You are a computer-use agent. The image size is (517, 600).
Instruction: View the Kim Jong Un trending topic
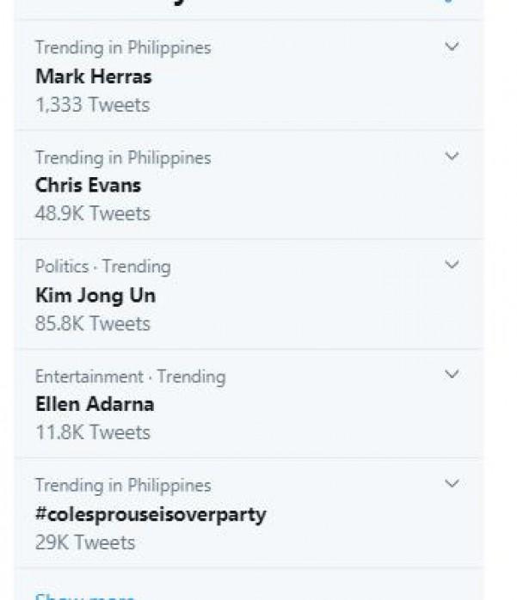(95, 295)
